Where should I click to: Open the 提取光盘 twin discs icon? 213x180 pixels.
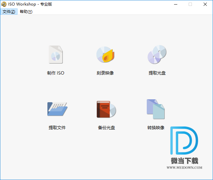(157, 54)
